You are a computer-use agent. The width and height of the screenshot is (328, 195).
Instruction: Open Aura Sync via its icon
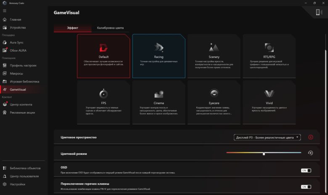[5, 42]
